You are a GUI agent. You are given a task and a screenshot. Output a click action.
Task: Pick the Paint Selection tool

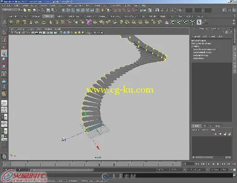coord(4,46)
